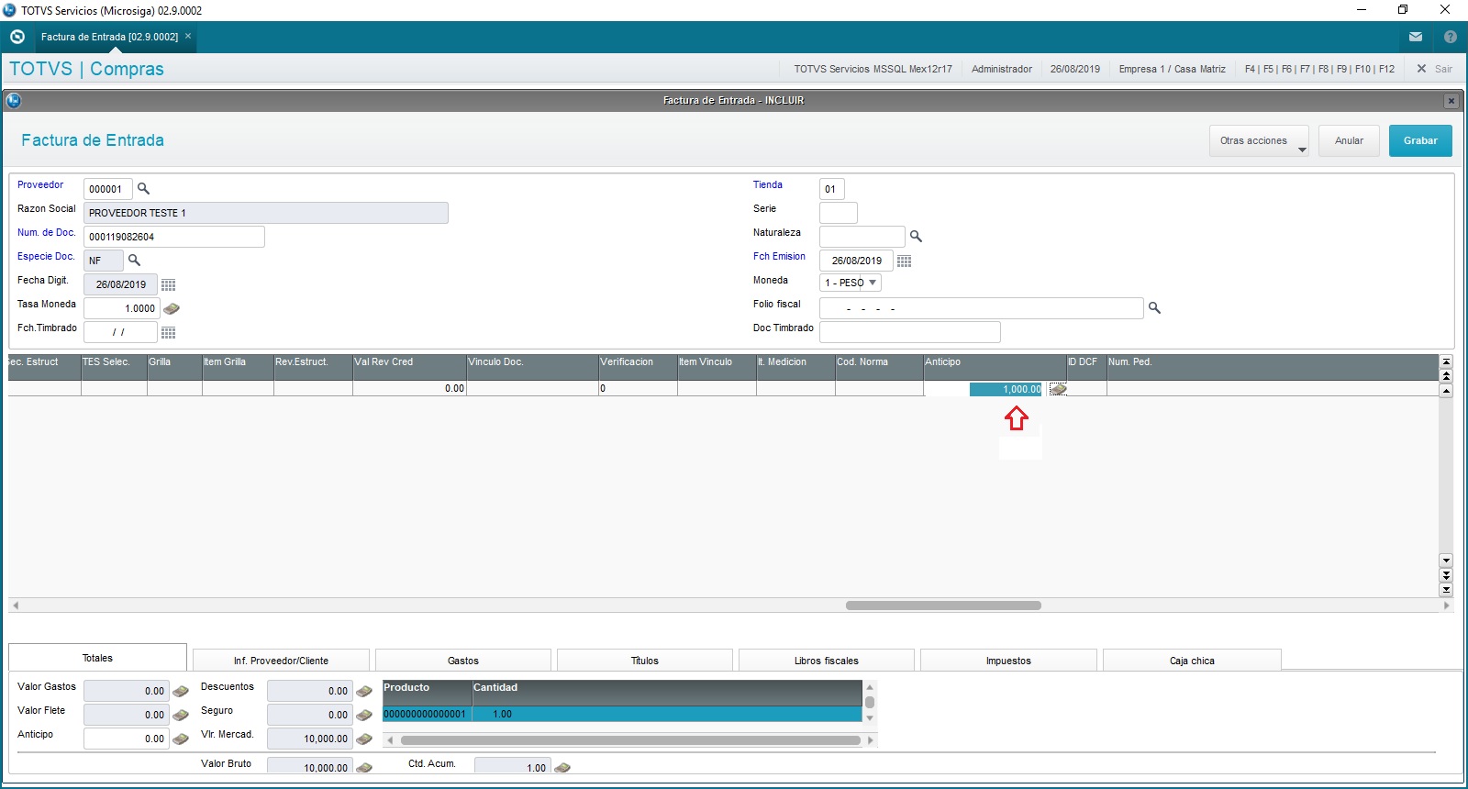This screenshot has width=1468, height=789.
Task: Click the product grid scroll-down arrow
Action: point(870,717)
